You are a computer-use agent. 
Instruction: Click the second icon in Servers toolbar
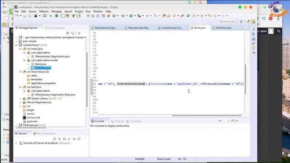click(x=59, y=139)
